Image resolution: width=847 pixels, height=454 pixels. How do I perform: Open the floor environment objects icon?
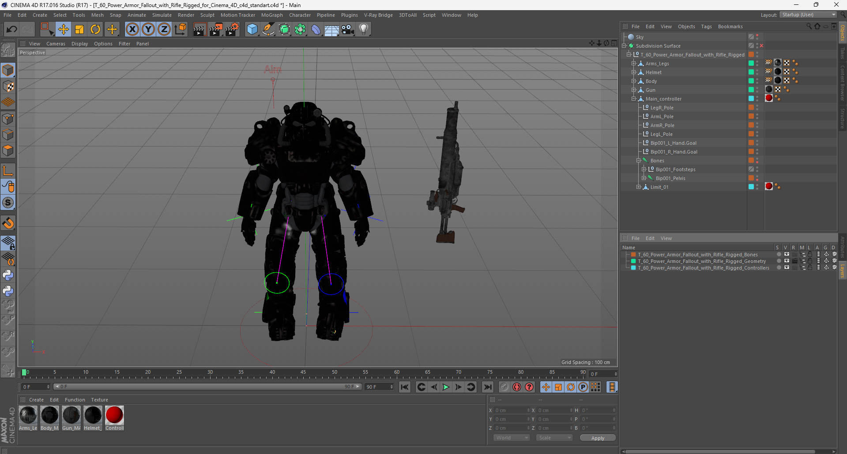(332, 30)
